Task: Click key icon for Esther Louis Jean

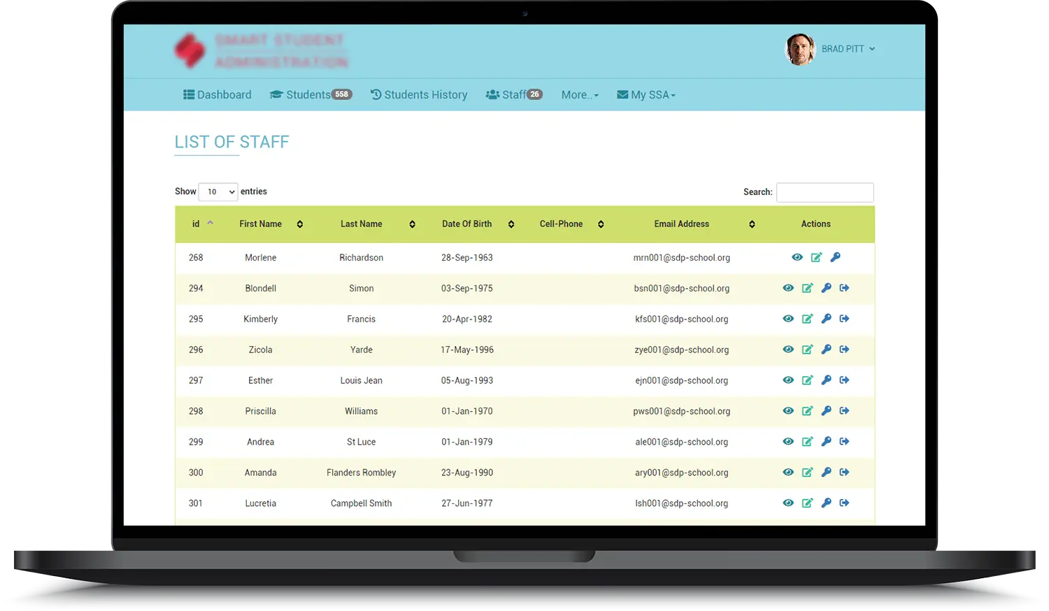Action: (x=826, y=380)
